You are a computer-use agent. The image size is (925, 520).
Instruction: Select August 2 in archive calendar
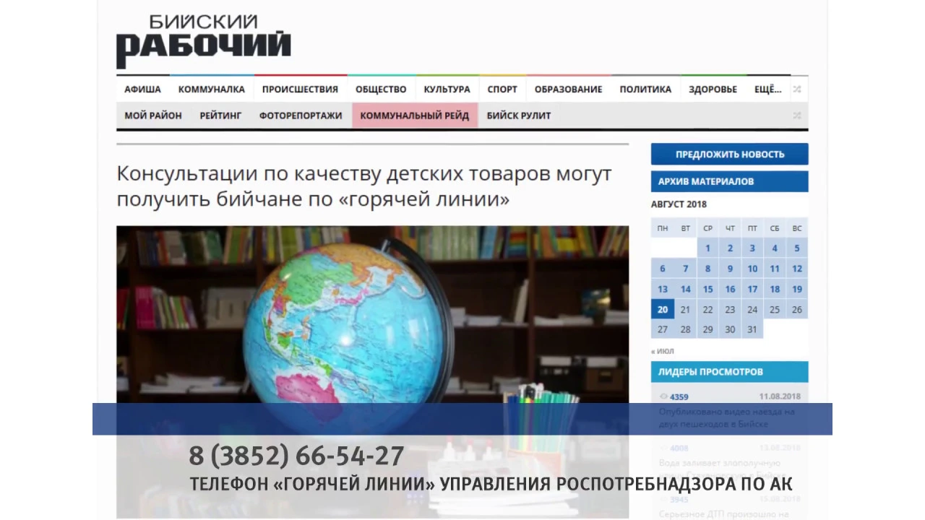[x=730, y=248]
